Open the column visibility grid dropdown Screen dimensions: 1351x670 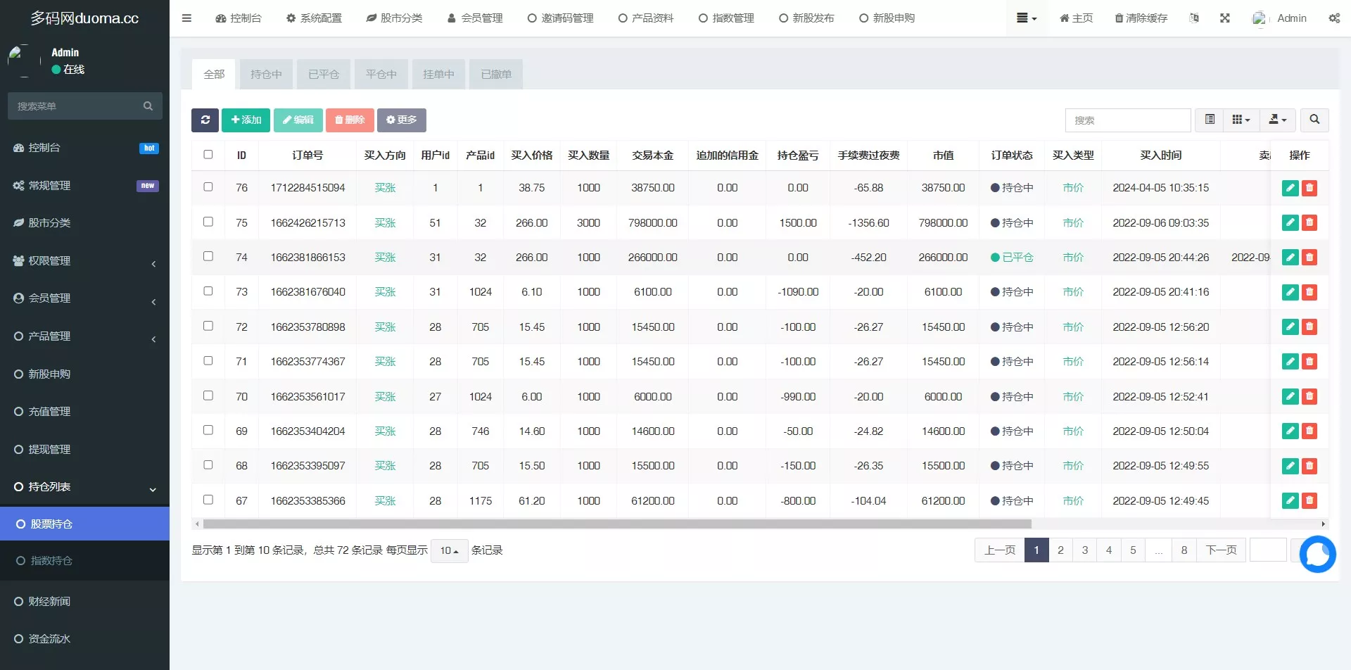click(1241, 120)
